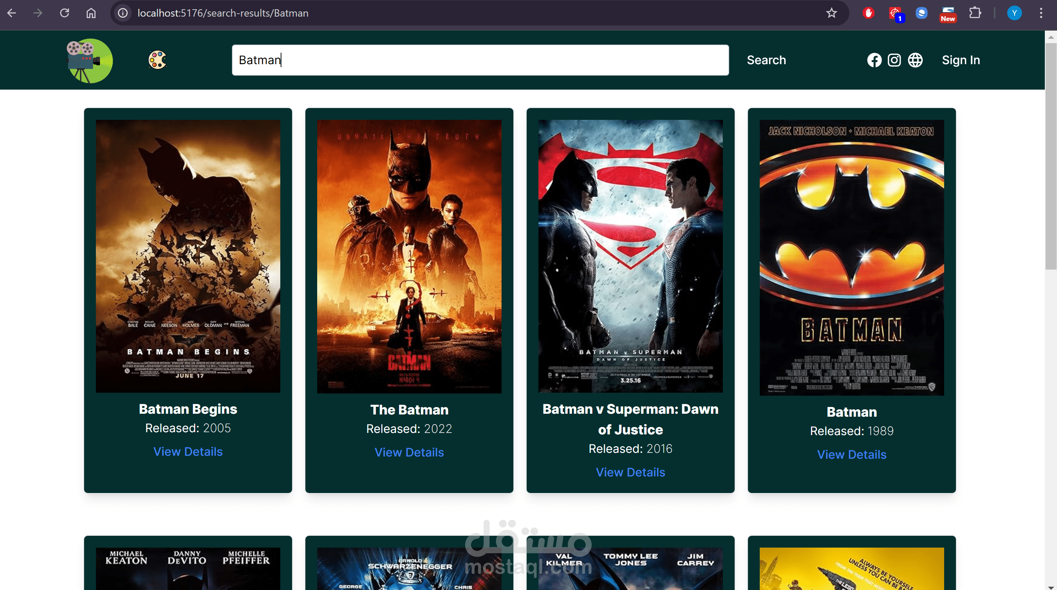Open the browser profile avatar
Image resolution: width=1057 pixels, height=590 pixels.
[x=1014, y=13]
